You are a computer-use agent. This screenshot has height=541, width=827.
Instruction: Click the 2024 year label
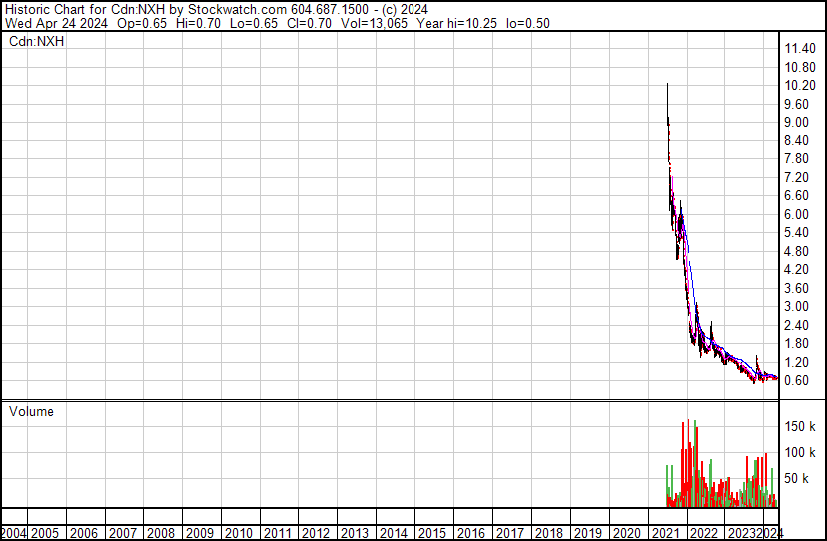[770, 533]
